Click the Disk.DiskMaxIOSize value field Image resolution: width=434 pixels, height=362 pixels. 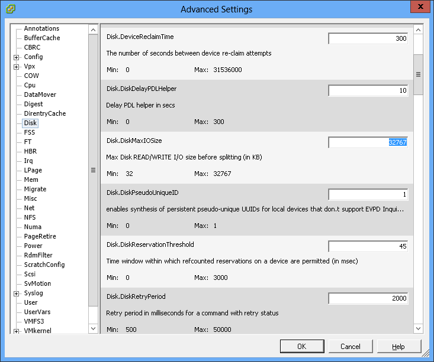[368, 142]
